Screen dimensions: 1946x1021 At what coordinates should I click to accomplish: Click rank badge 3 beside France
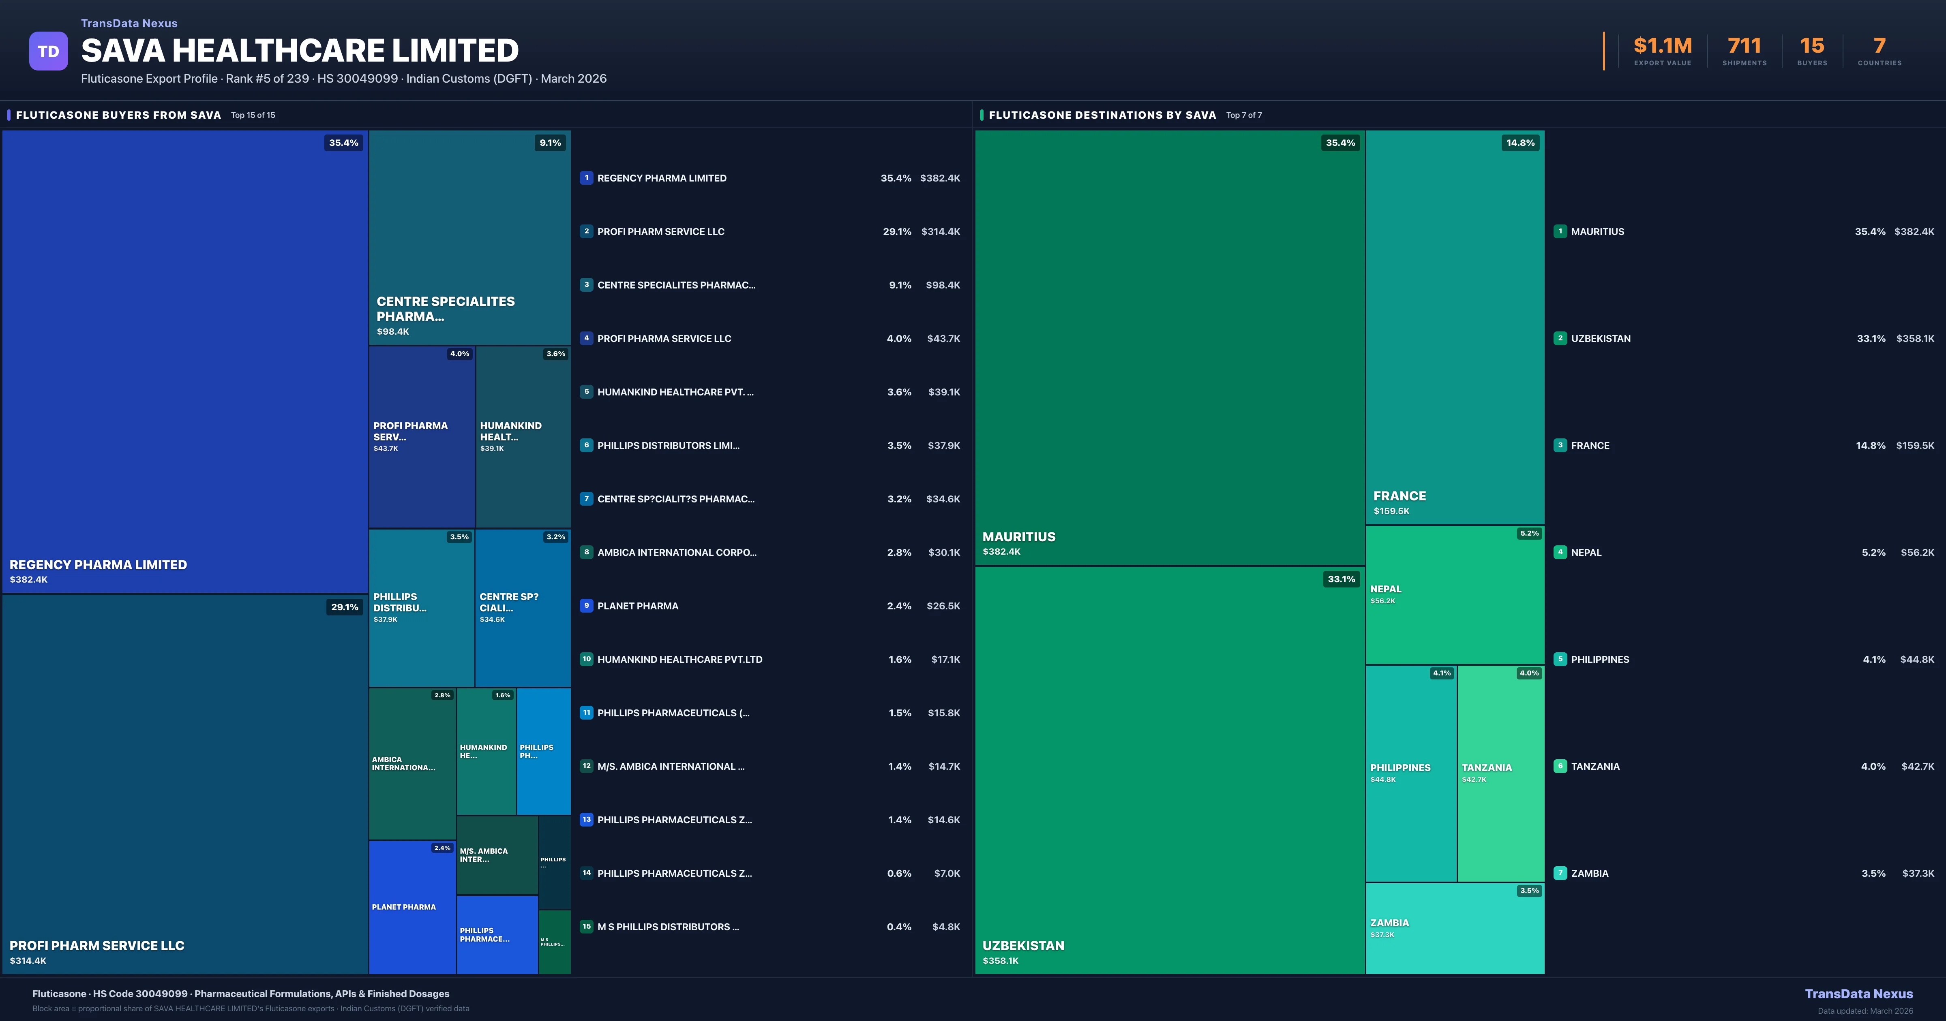coord(1560,446)
